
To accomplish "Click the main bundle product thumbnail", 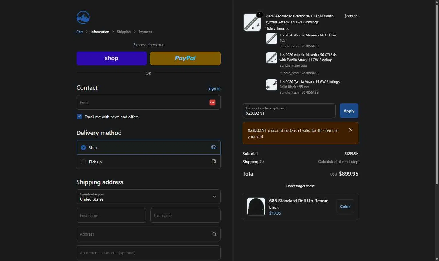I will point(252,22).
